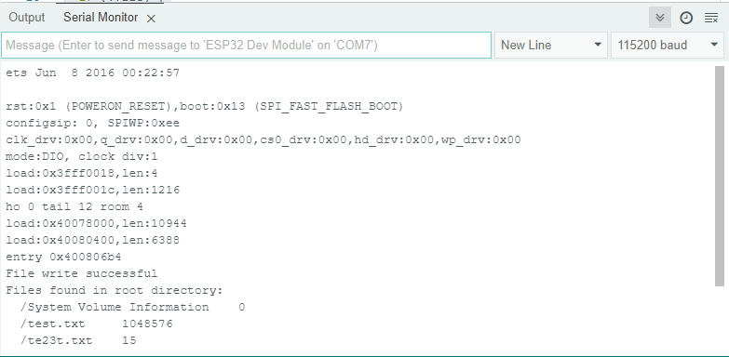The width and height of the screenshot is (729, 357).
Task: Focus the serial message input field
Action: [x=246, y=45]
